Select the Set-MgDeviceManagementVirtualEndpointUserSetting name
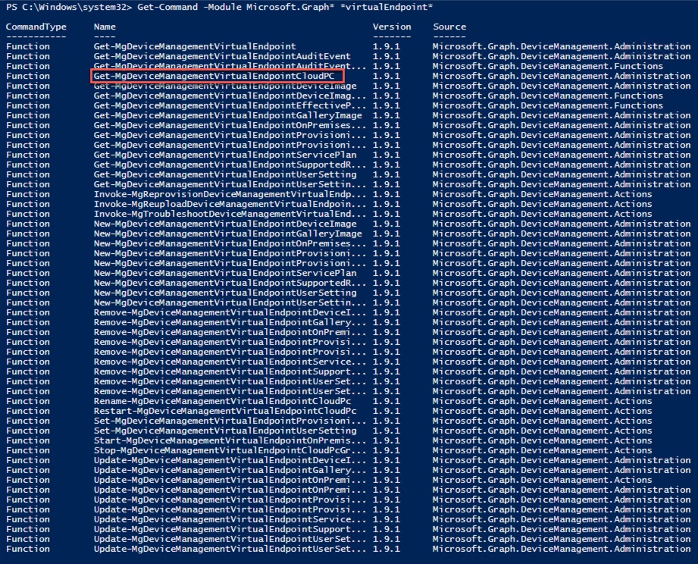This screenshot has width=698, height=564. click(x=225, y=431)
